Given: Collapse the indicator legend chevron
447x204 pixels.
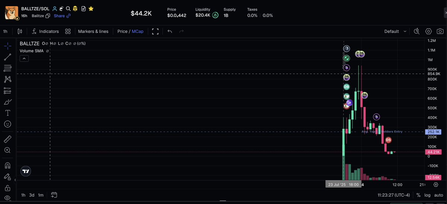Looking at the screenshot, I should [24, 59].
